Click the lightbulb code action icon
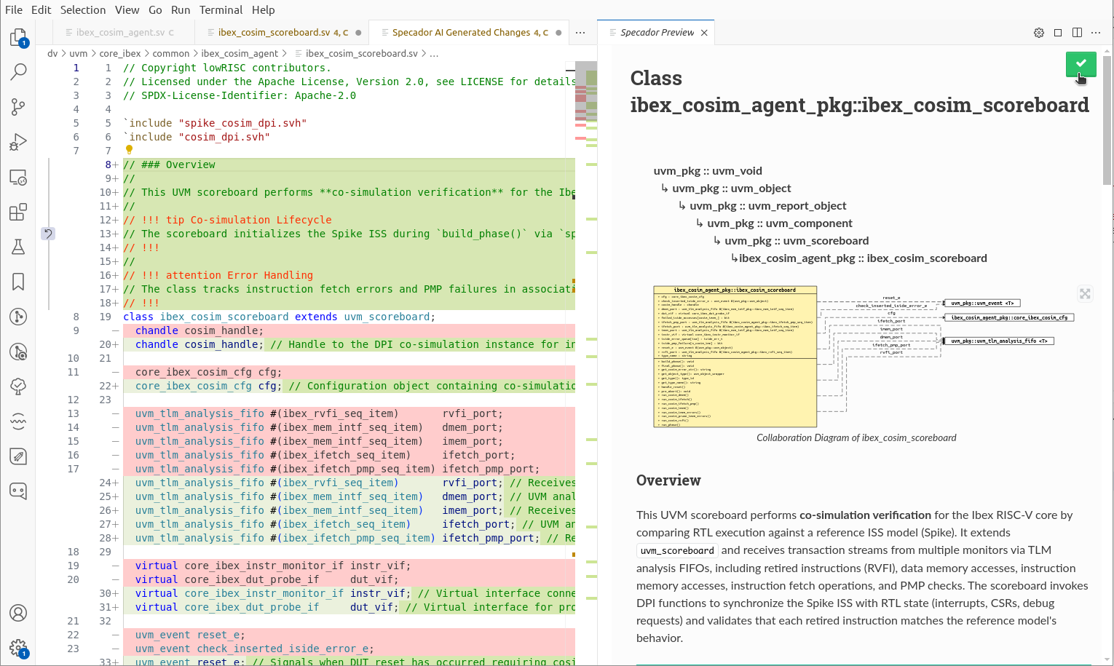The height and width of the screenshot is (666, 1114). (129, 150)
